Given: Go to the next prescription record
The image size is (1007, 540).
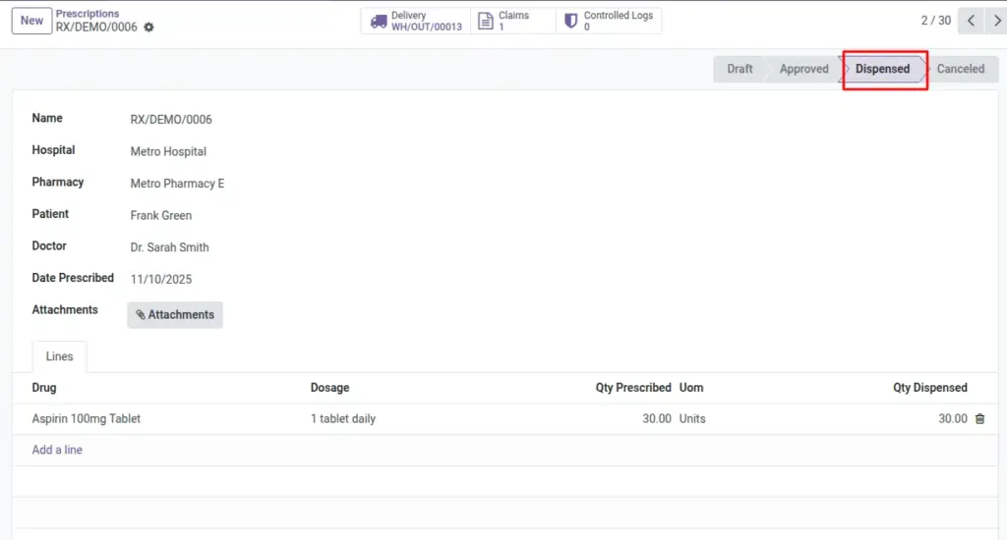Looking at the screenshot, I should coord(997,21).
